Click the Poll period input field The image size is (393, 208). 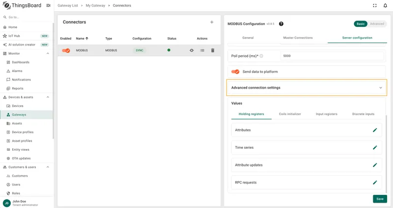332,56
